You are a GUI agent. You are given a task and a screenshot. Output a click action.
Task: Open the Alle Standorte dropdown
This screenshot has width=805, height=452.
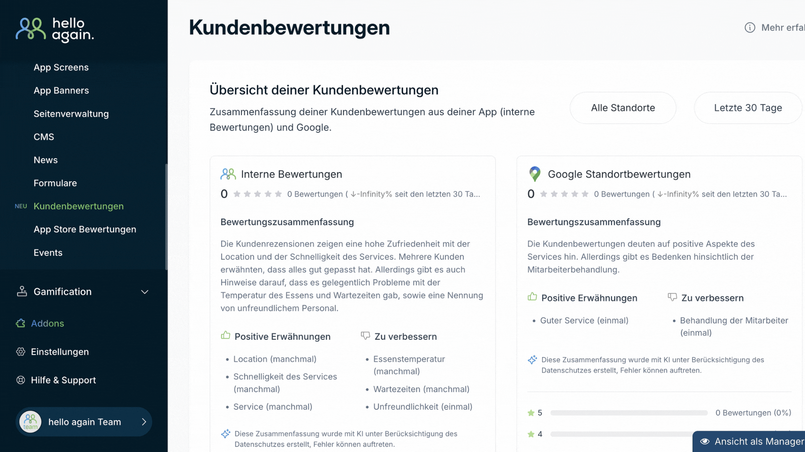pos(623,108)
